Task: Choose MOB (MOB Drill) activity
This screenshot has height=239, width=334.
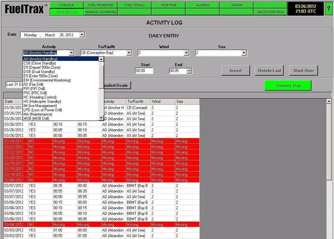Action: coord(61,119)
